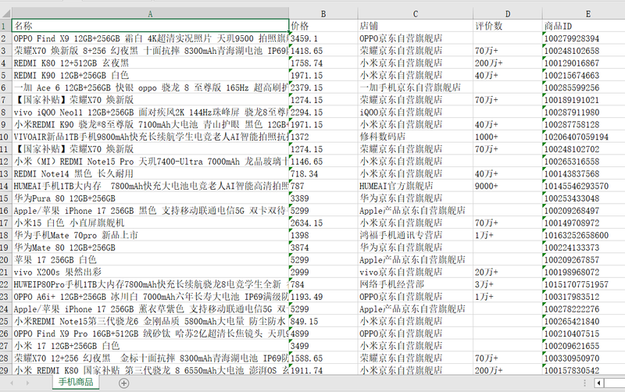The height and width of the screenshot is (392, 625).
Task: Click product ID 100279928394
Action: pyautogui.click(x=584, y=38)
